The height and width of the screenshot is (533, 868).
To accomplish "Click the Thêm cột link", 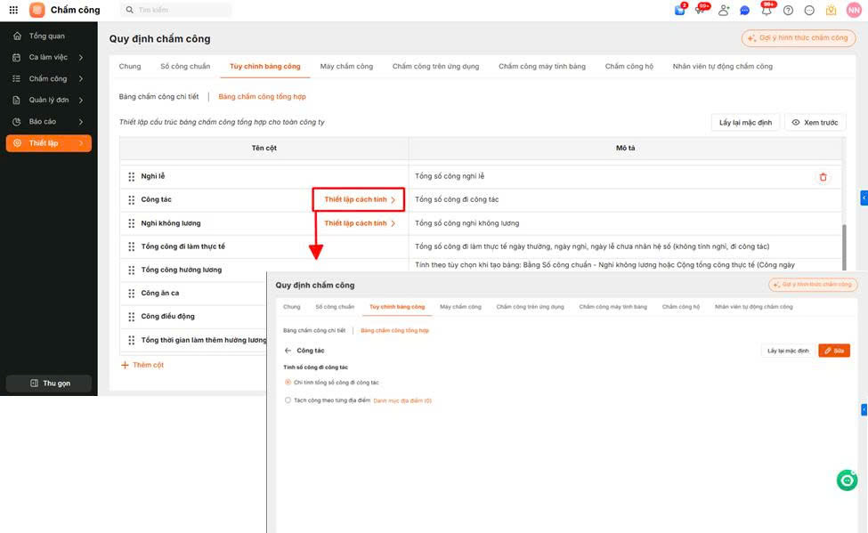I will coord(142,365).
